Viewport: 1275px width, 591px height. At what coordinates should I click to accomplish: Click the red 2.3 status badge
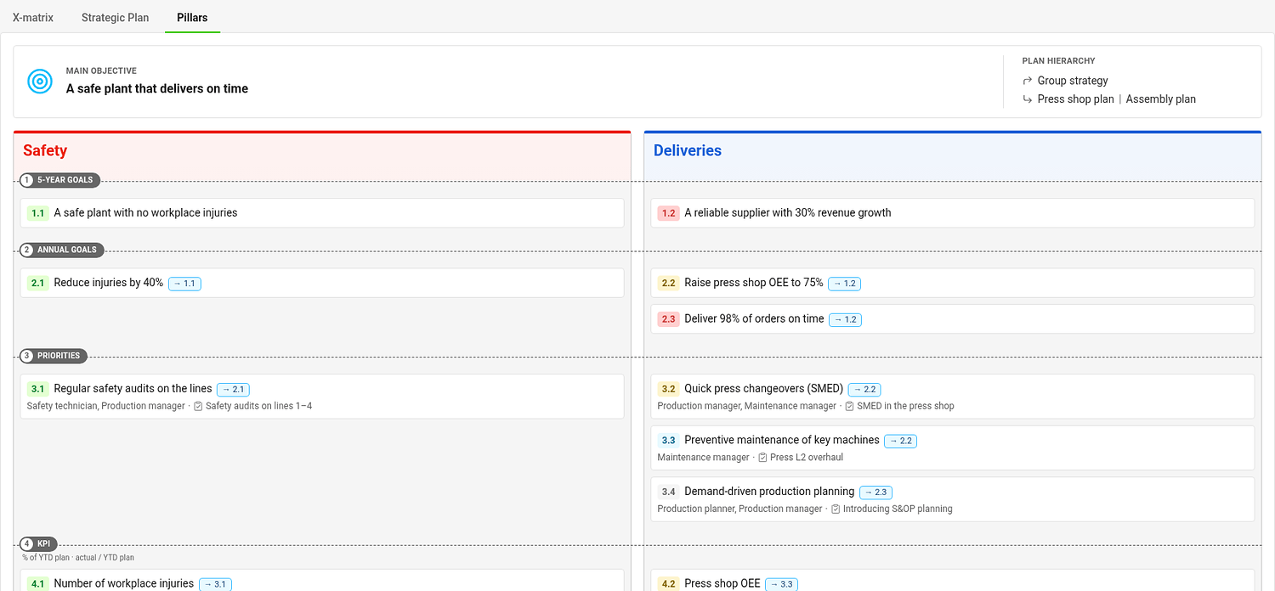pyautogui.click(x=669, y=319)
